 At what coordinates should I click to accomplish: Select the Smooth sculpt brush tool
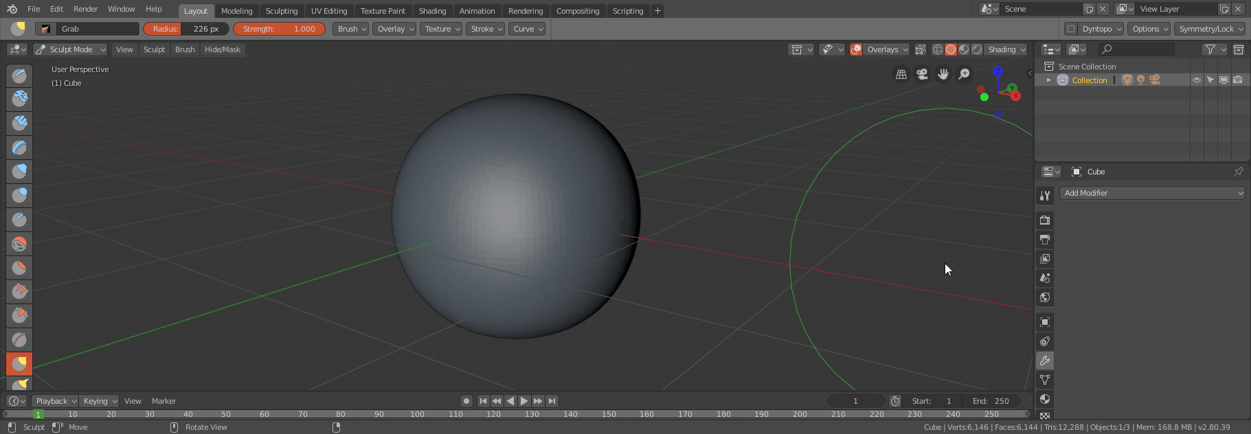(19, 244)
